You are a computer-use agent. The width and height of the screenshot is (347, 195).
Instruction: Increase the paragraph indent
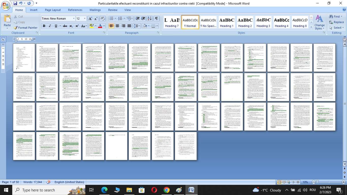click(143, 19)
